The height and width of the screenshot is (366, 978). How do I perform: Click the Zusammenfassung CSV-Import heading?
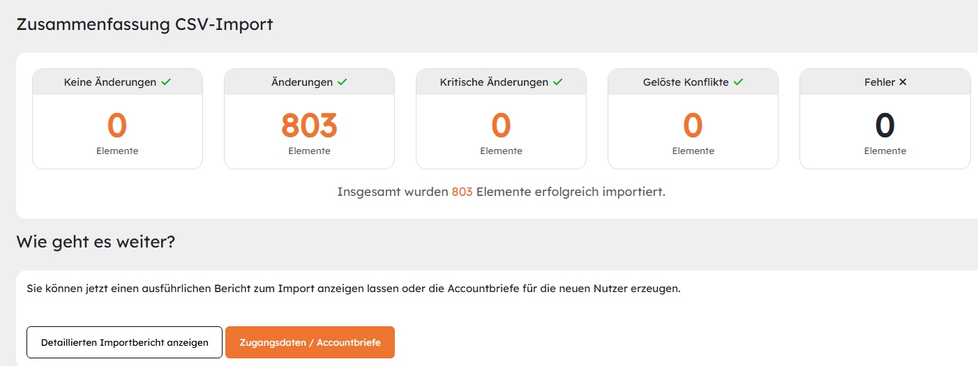(x=144, y=25)
